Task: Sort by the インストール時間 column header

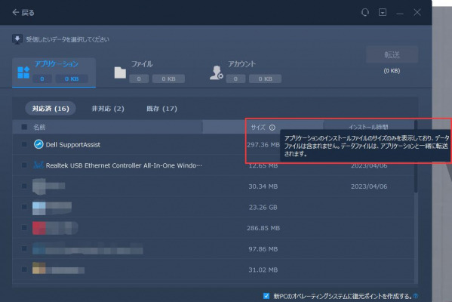Action: coord(368,127)
